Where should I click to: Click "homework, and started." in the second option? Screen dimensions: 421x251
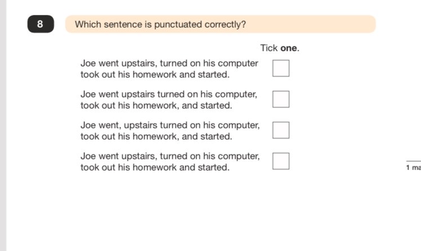click(x=182, y=105)
